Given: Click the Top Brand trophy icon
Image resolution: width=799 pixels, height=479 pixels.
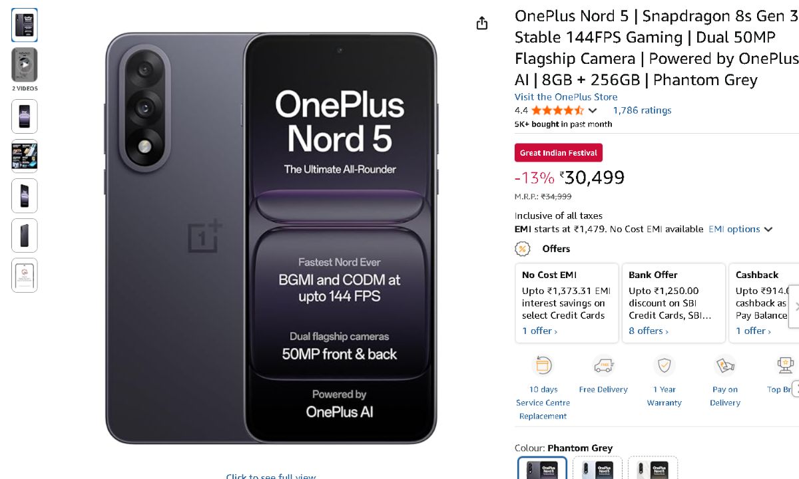Looking at the screenshot, I should point(785,366).
